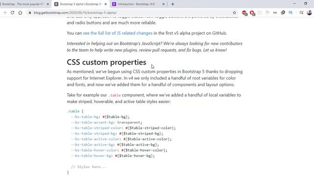
Task: Close the Introduction Bootstrap v5.0 tab
Action: [x=163, y=4]
